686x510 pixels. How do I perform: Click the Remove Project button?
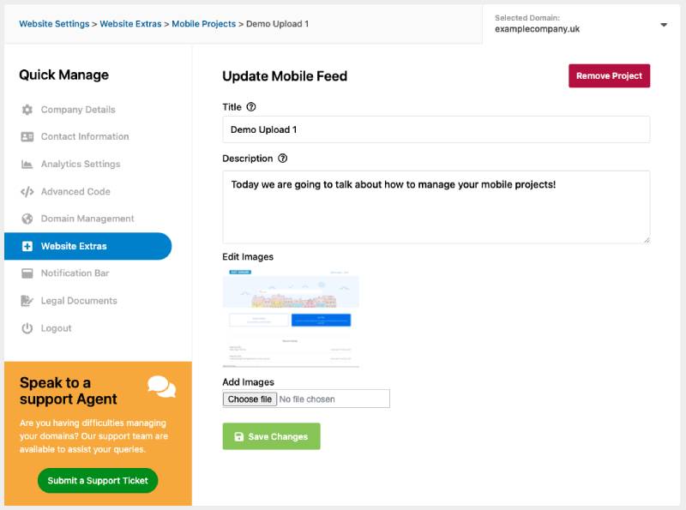coord(609,75)
